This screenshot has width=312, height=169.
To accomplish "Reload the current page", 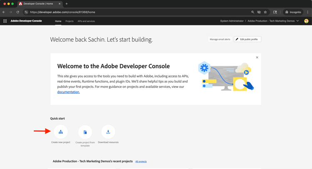I will (x=18, y=12).
